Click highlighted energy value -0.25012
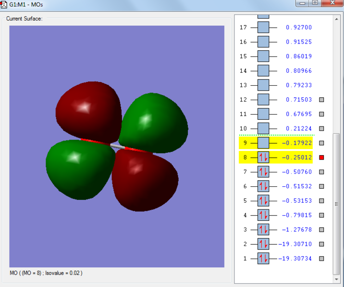 pyautogui.click(x=297, y=157)
